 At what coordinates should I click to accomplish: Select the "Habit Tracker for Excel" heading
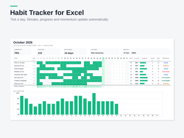tap(47, 13)
